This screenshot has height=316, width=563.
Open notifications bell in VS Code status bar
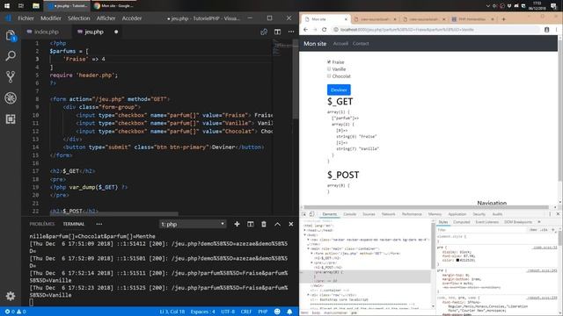pyautogui.click(x=289, y=312)
